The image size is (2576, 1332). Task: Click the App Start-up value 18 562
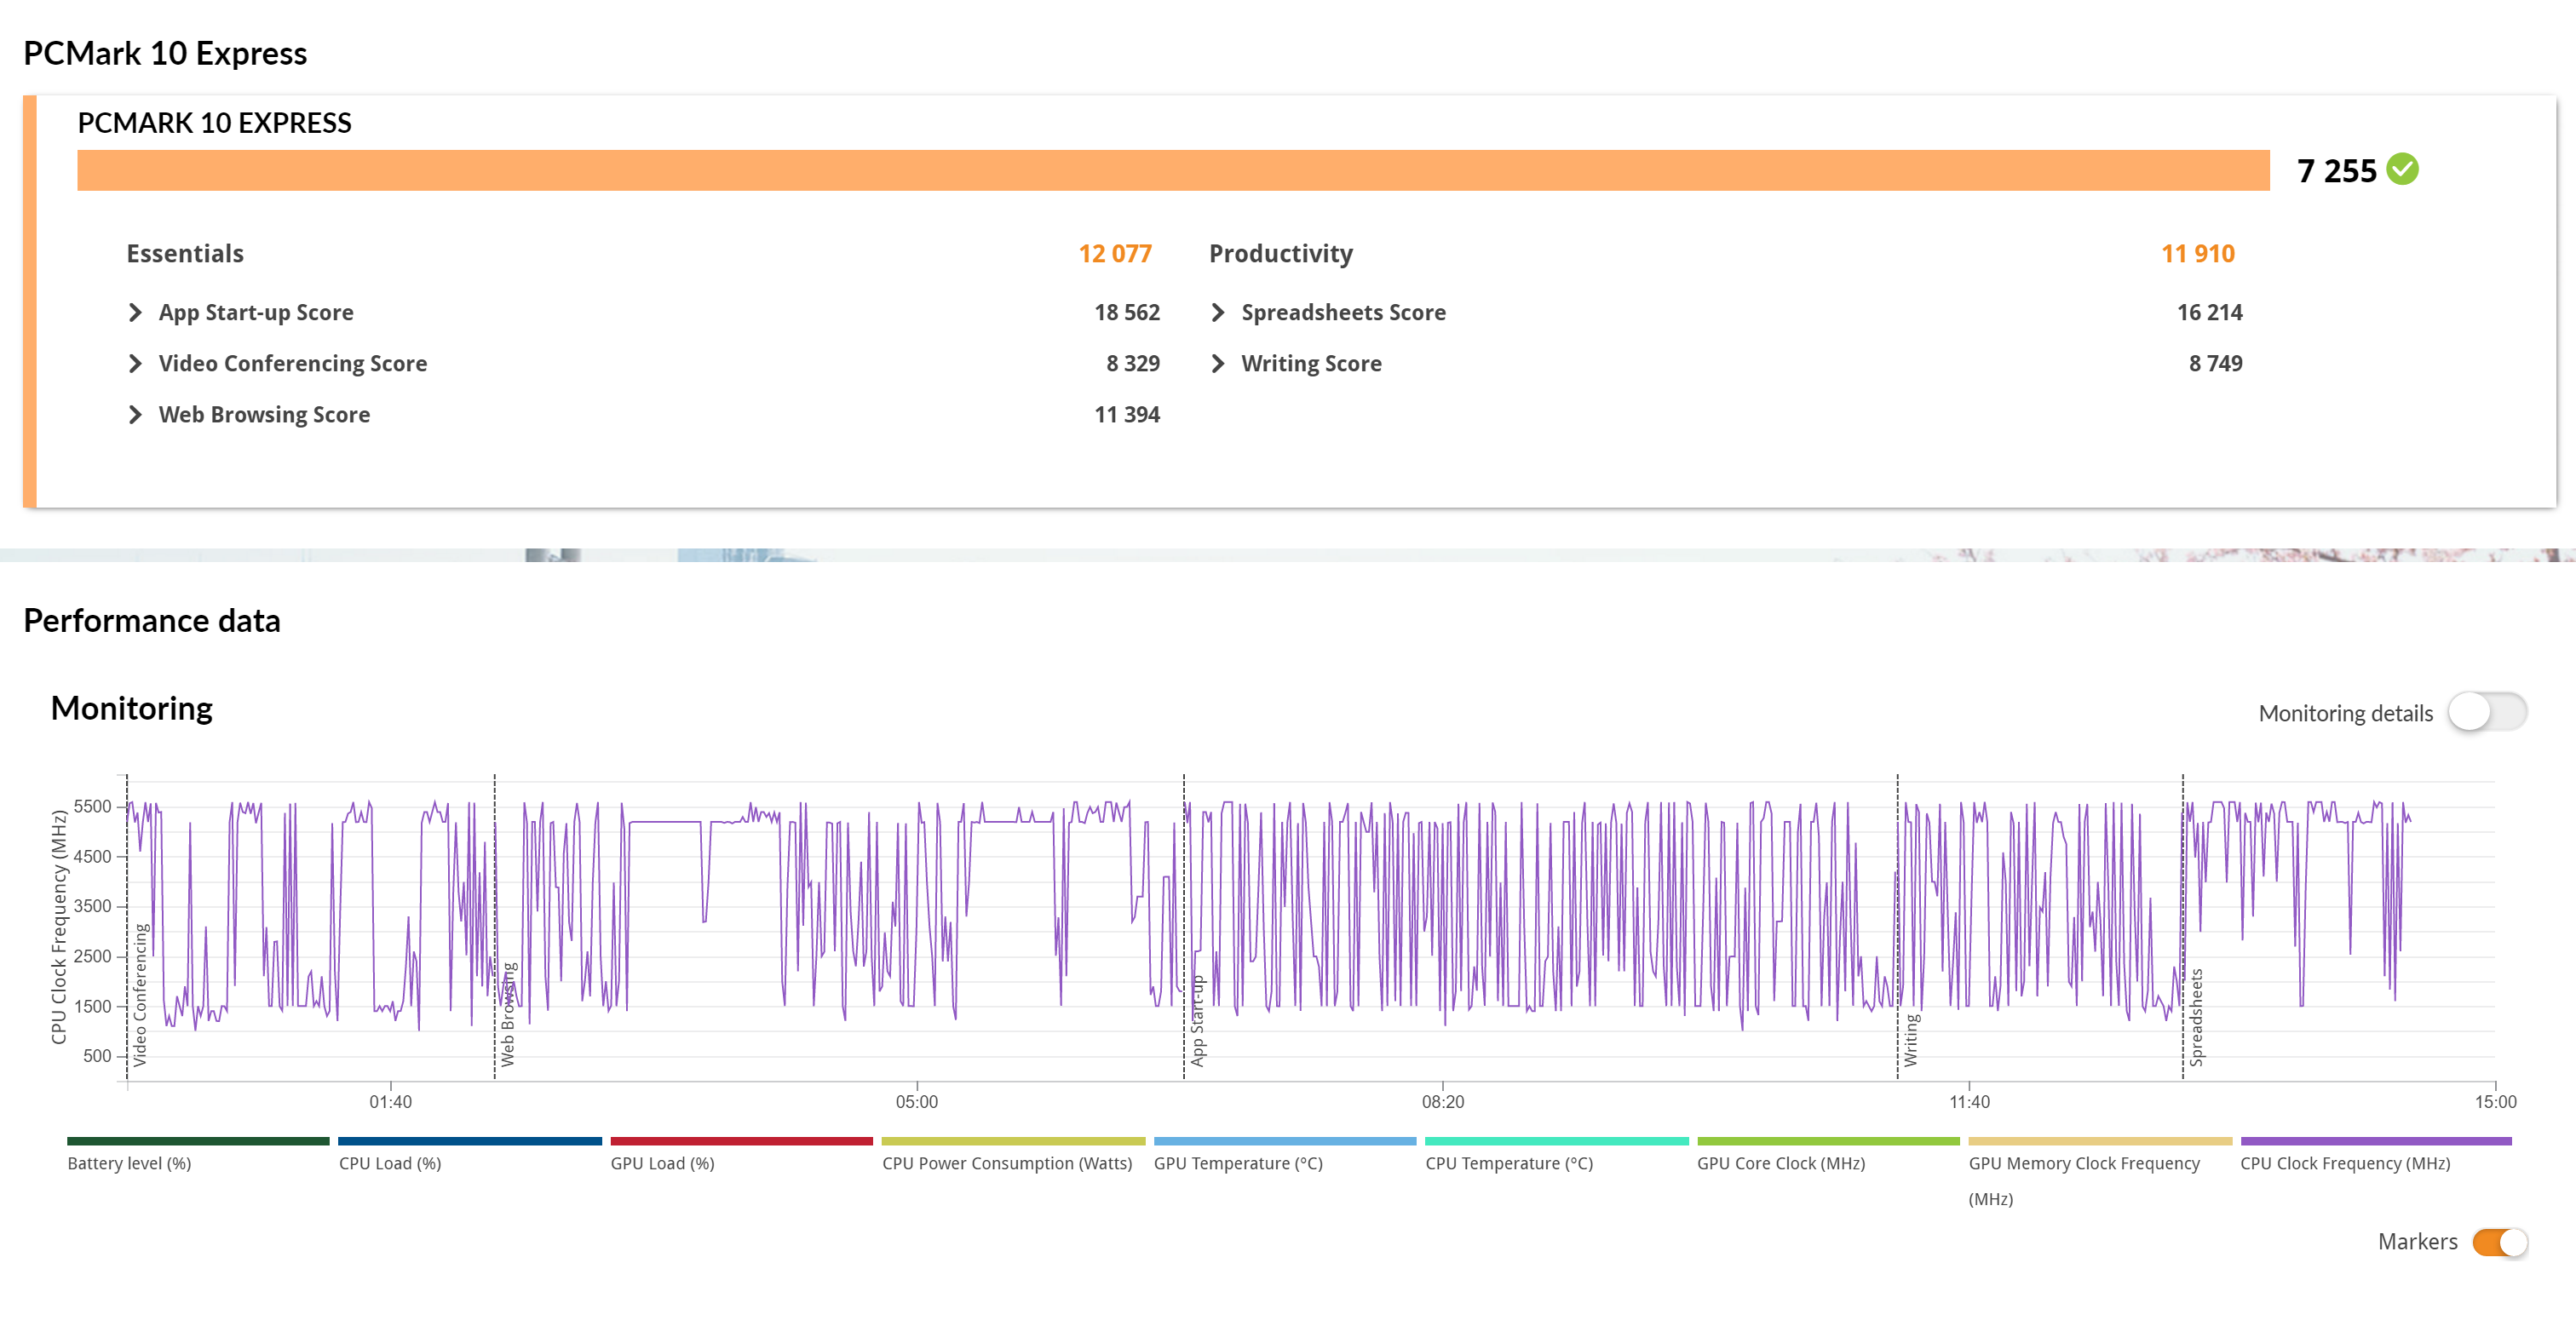point(1127,313)
